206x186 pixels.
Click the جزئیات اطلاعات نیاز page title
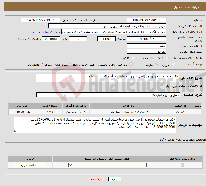(187, 7)
